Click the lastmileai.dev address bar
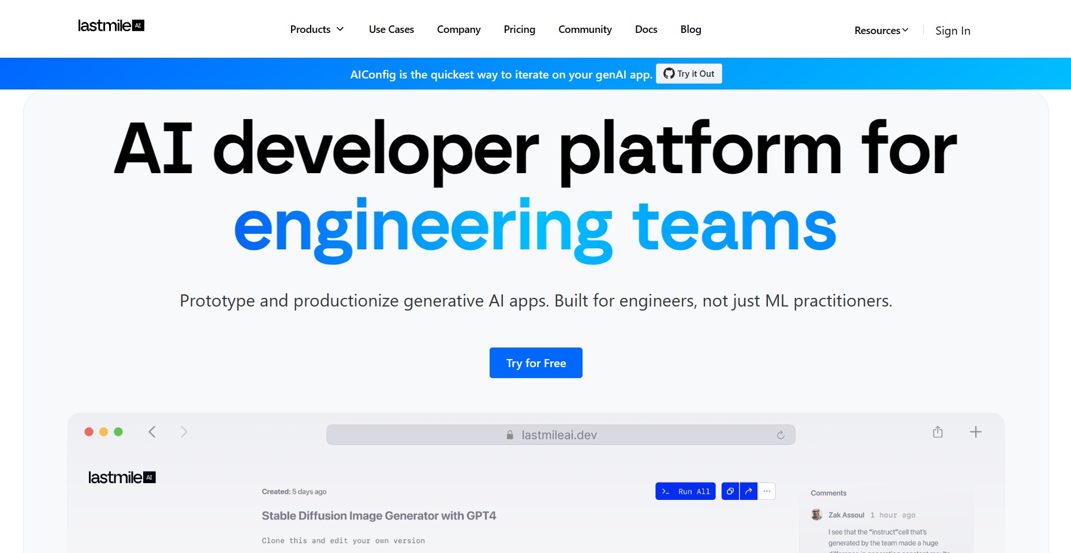The width and height of the screenshot is (1071, 553). coord(561,435)
